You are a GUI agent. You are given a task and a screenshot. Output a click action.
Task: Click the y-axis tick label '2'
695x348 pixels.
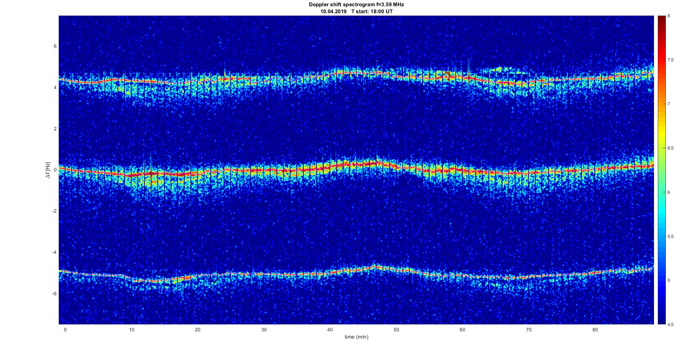click(55, 129)
